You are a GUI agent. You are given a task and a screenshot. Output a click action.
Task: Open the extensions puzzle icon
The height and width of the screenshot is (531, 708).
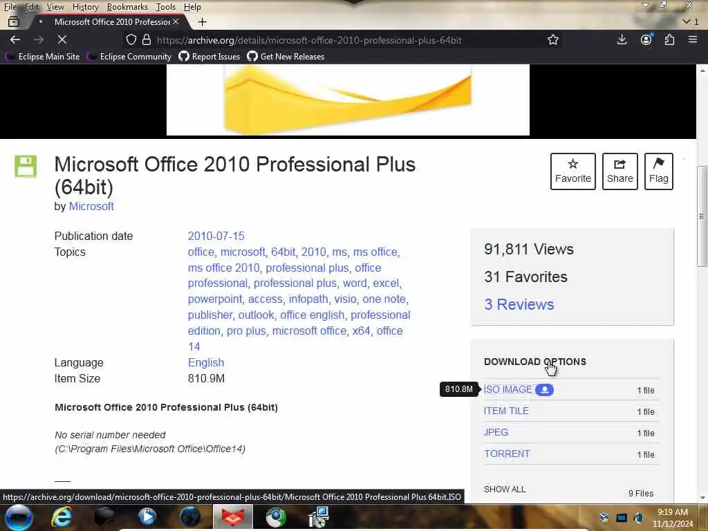669,39
